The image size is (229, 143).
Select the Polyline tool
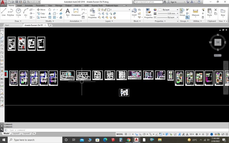pos(10,12)
